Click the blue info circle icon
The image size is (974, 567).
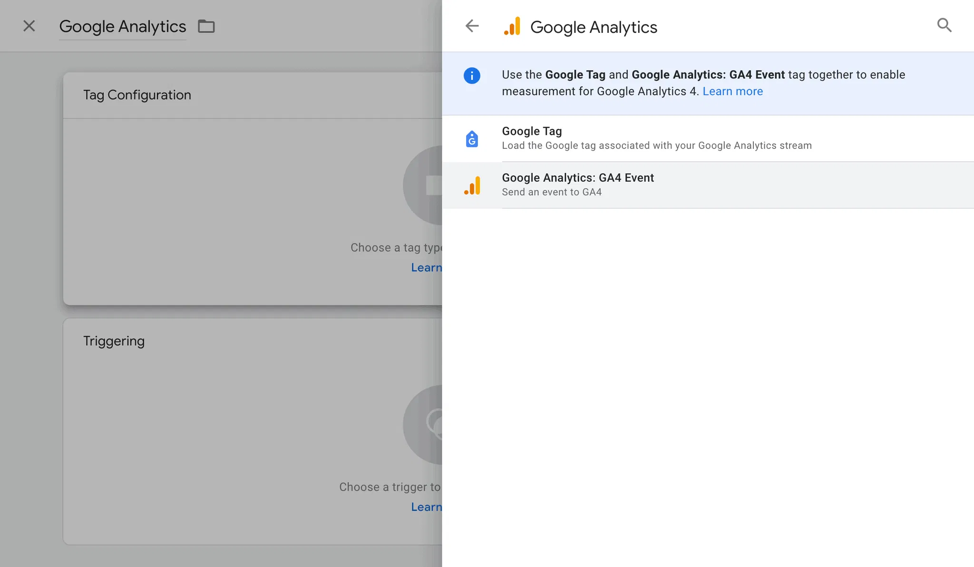click(472, 76)
